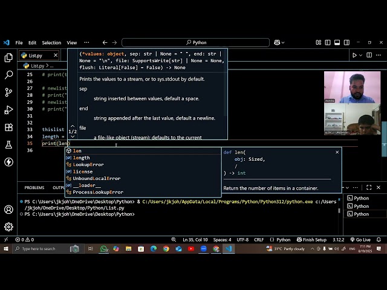This screenshot has height=290, width=387.
Task: Open the Search view in activity bar
Action: point(8,75)
